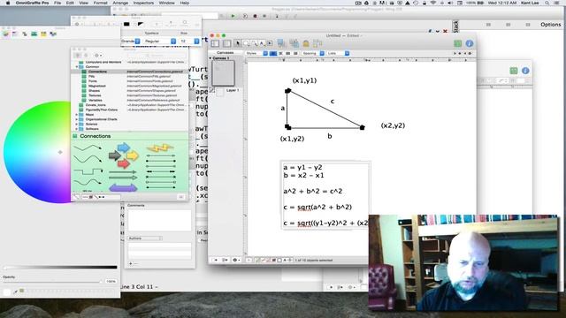The height and width of the screenshot is (318, 566).
Task: Click the gear action menu in canvas footer
Action: 236,260
